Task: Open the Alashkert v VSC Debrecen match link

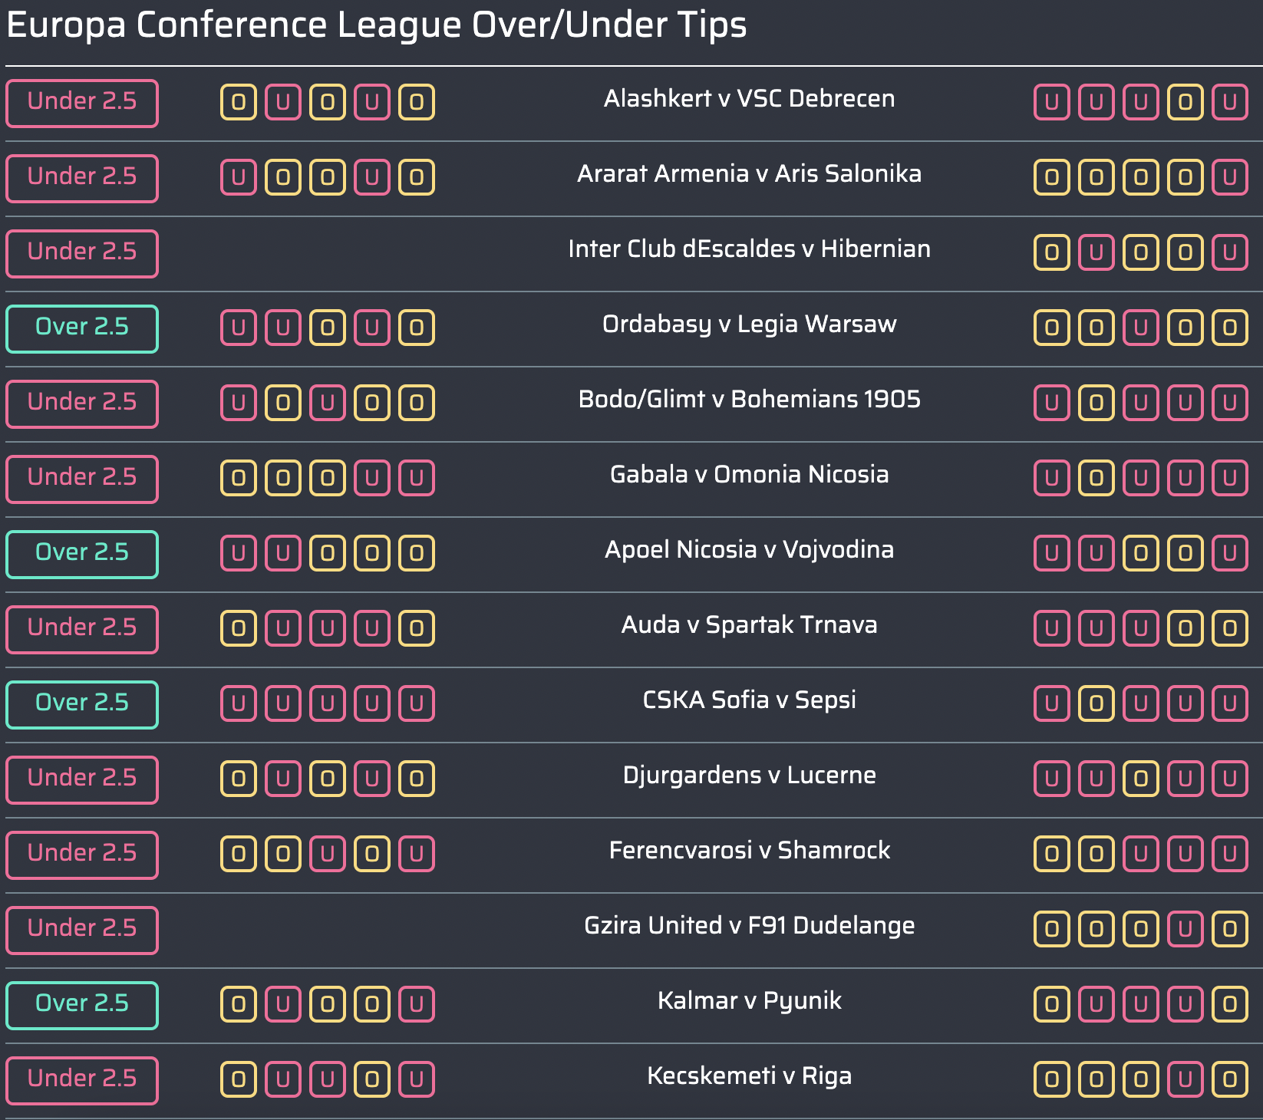Action: [749, 99]
